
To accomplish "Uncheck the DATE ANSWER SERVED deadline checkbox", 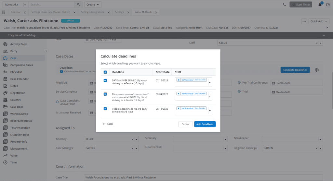I will [x=105, y=80].
